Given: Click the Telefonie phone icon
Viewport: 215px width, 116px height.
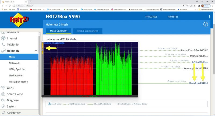Looking at the screenshot, I should point(3,44).
